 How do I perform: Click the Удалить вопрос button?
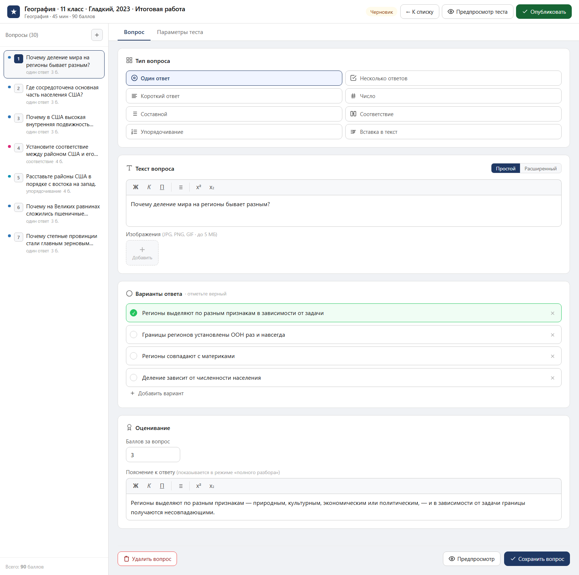pyautogui.click(x=147, y=559)
